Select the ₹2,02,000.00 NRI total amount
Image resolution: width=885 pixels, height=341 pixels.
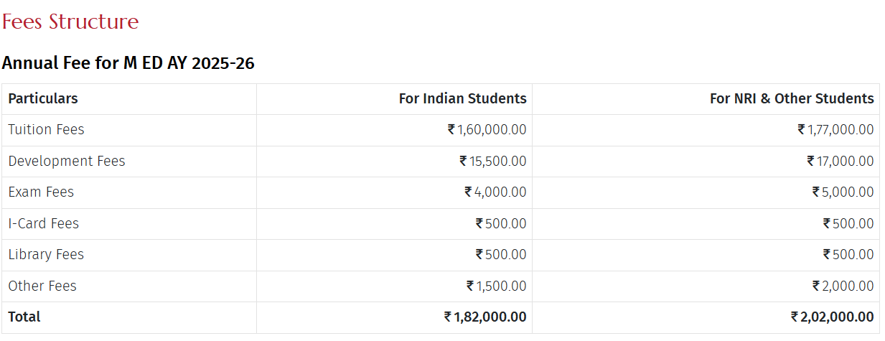point(832,317)
